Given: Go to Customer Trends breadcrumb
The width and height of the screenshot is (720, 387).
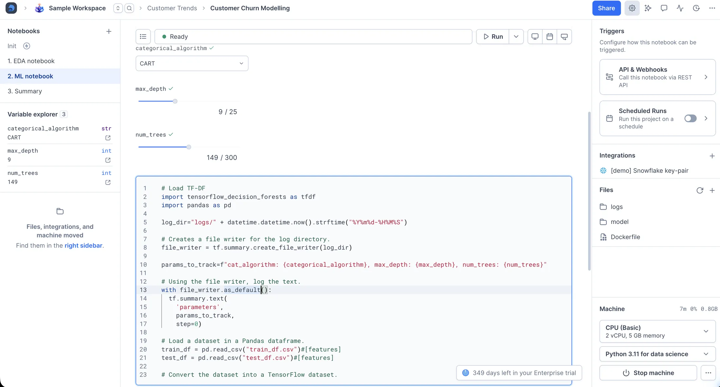Looking at the screenshot, I should (x=172, y=8).
